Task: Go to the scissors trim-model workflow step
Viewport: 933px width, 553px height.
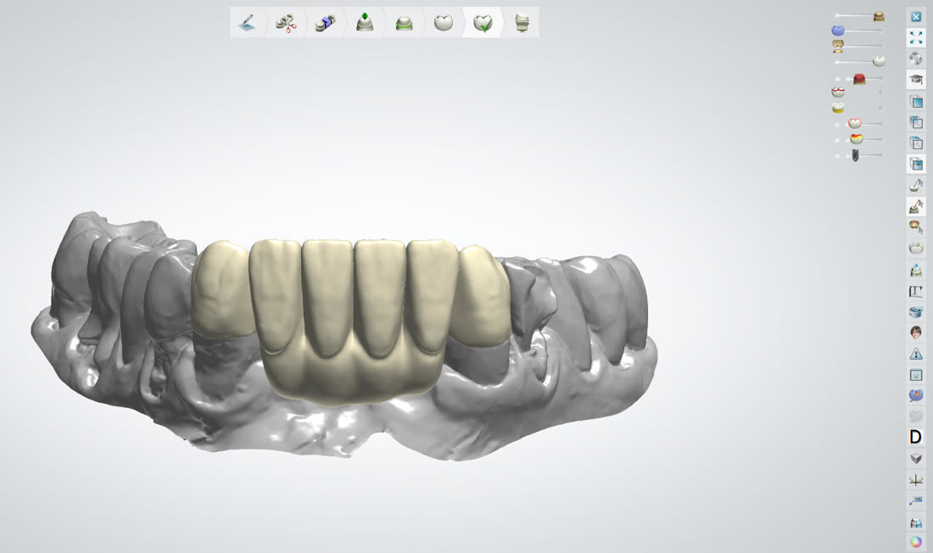Action: coord(286,23)
